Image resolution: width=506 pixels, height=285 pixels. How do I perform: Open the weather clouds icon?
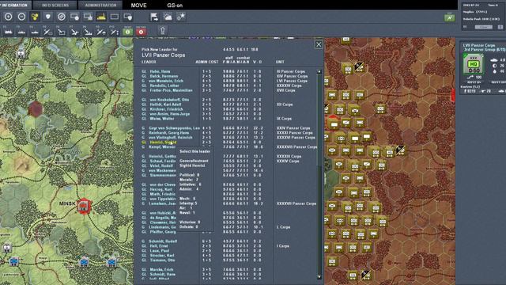coord(168,17)
